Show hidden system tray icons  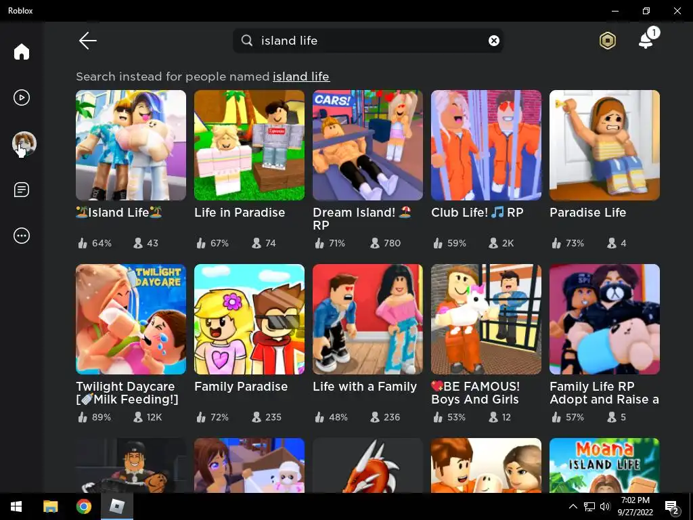click(573, 506)
